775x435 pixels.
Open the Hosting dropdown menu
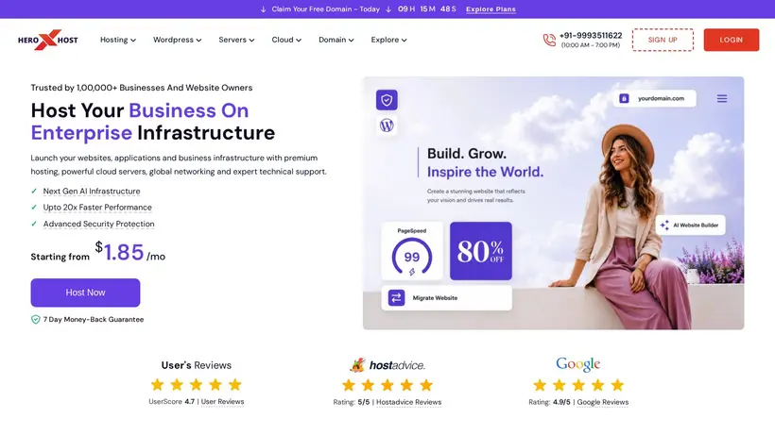tap(117, 40)
